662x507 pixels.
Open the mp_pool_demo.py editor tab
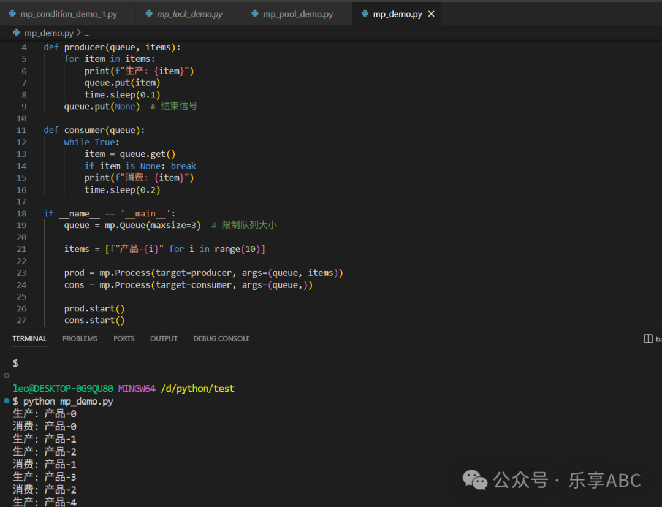coord(297,14)
